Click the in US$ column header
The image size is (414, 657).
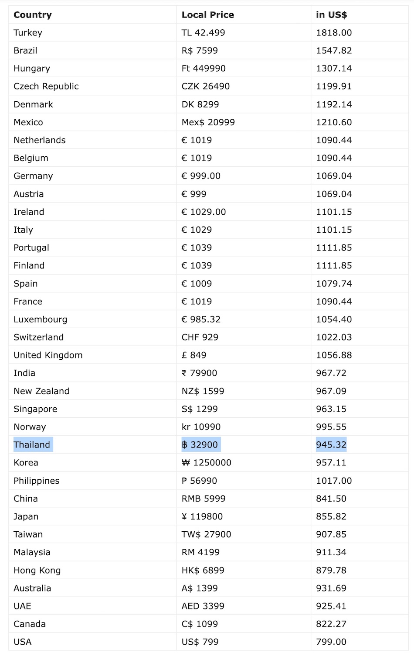click(331, 15)
